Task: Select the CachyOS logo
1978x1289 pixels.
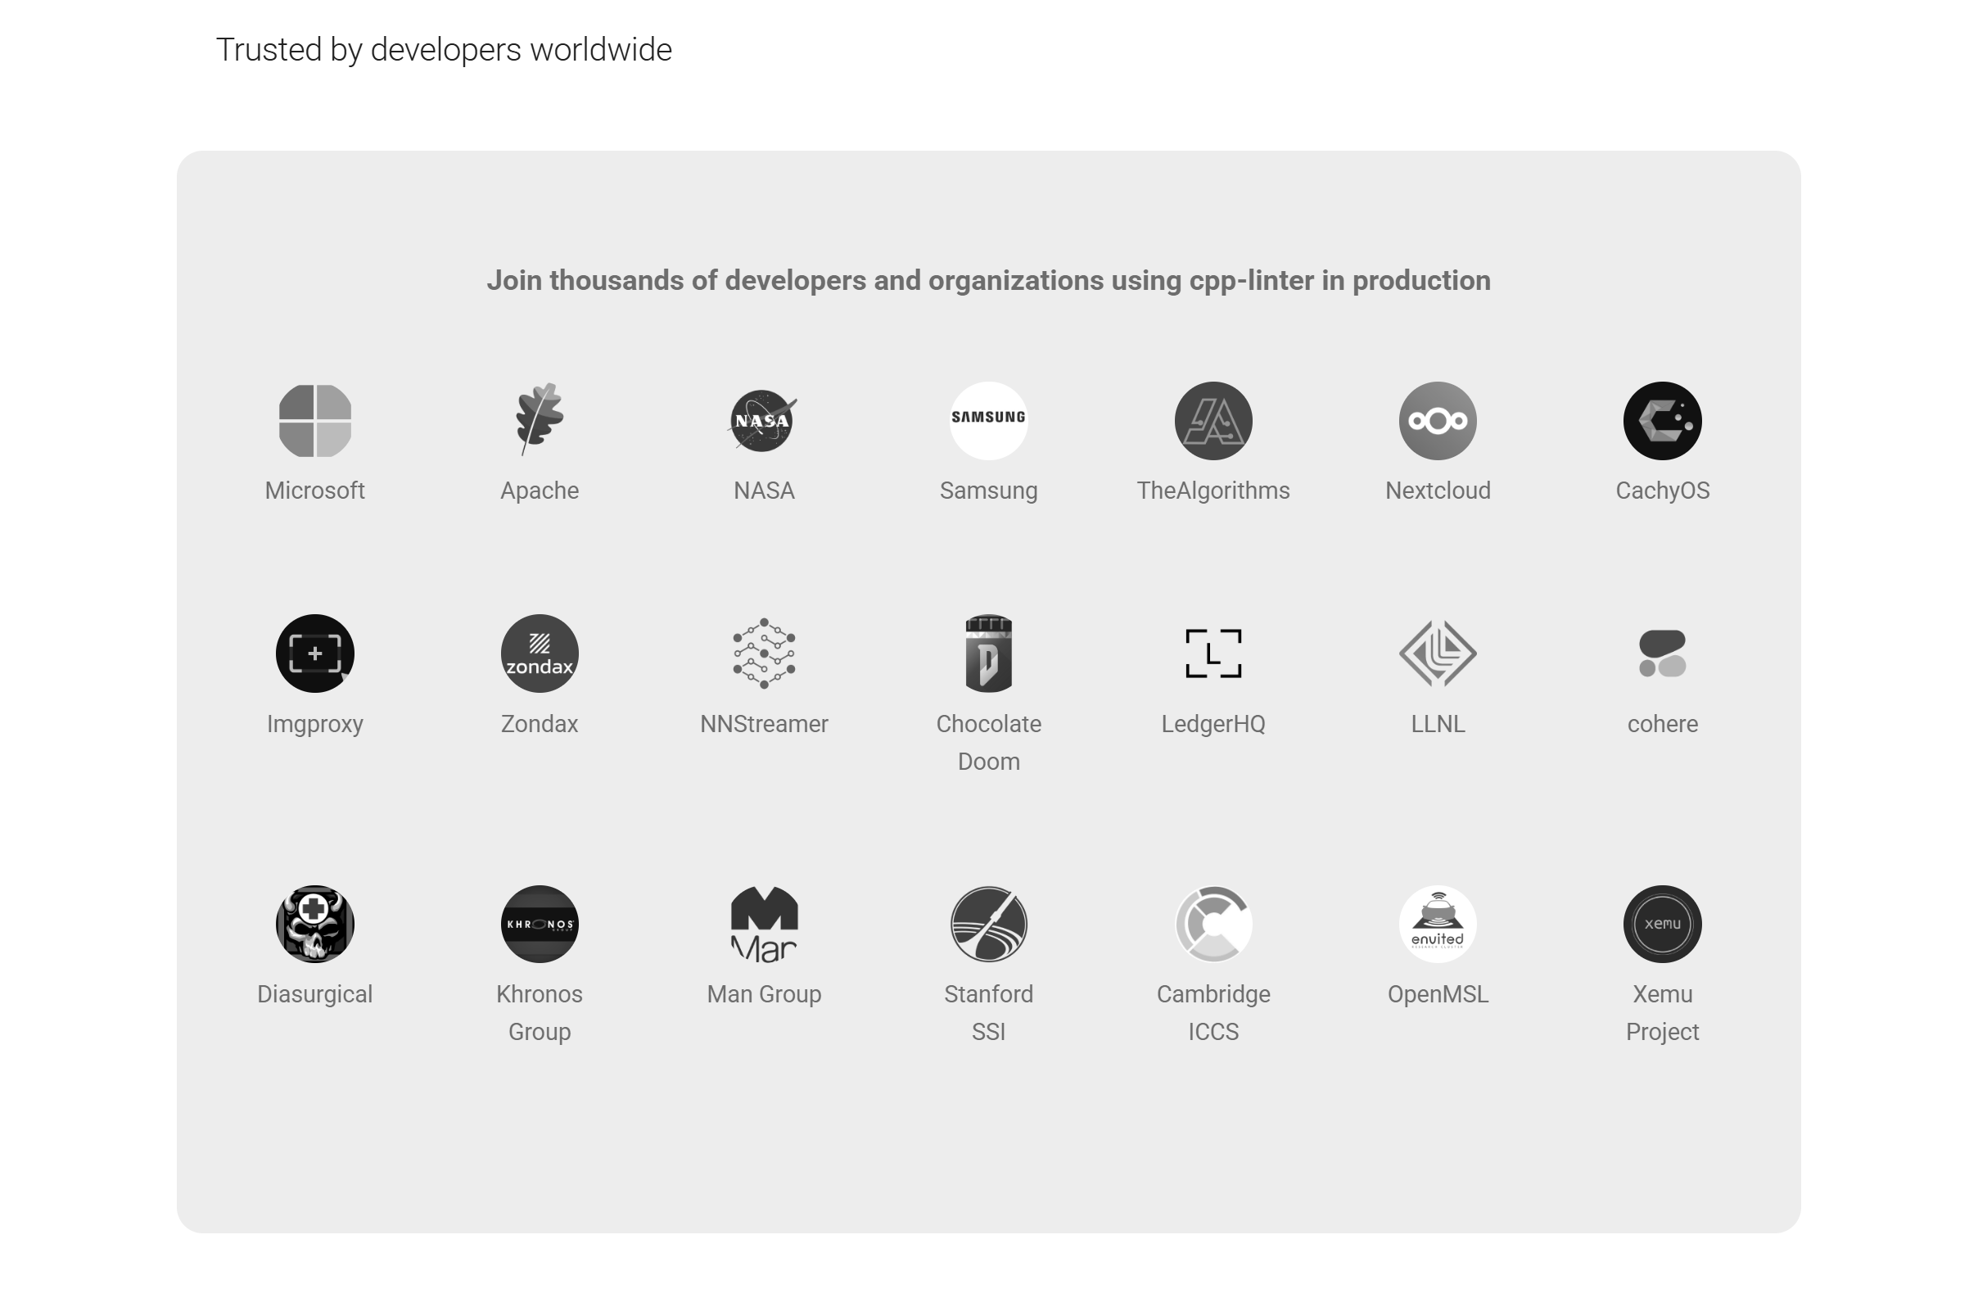Action: click(x=1661, y=421)
